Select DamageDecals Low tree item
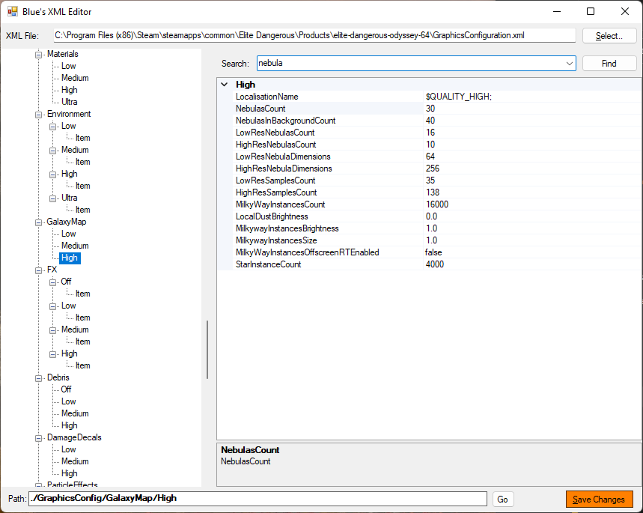 pyautogui.click(x=68, y=450)
